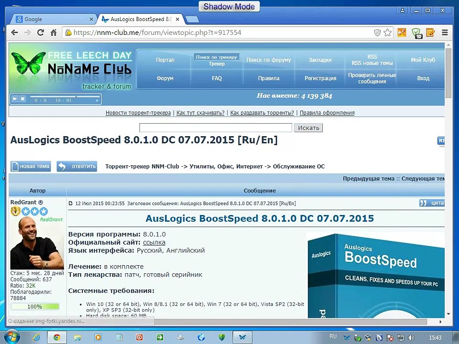Click the site search text field
This screenshot has width=459, height=344.
point(216,128)
